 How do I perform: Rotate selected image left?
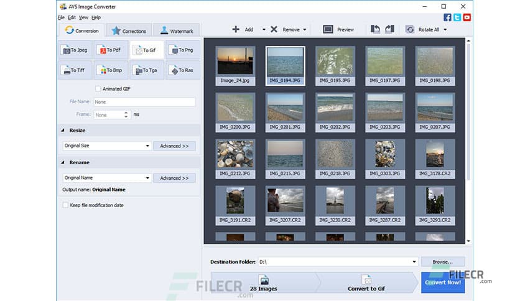[375, 29]
